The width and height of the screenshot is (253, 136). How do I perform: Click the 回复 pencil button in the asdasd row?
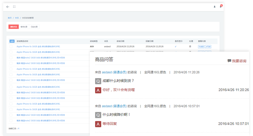tap(208, 47)
